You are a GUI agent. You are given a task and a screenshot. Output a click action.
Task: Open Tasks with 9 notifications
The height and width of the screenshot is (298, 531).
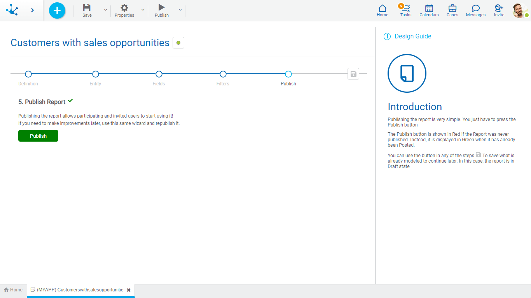[406, 10]
